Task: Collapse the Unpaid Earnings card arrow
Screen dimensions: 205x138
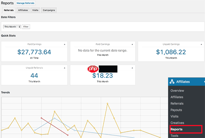Action: tap(201, 44)
